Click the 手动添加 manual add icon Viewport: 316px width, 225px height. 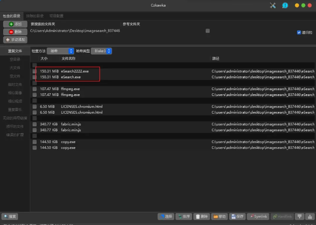tap(7, 39)
